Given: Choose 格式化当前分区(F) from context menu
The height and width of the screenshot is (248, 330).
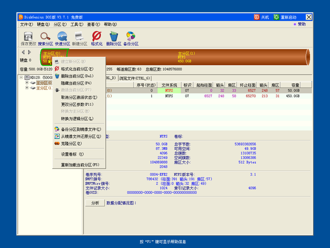Looking at the screenshot, I should [79, 69].
